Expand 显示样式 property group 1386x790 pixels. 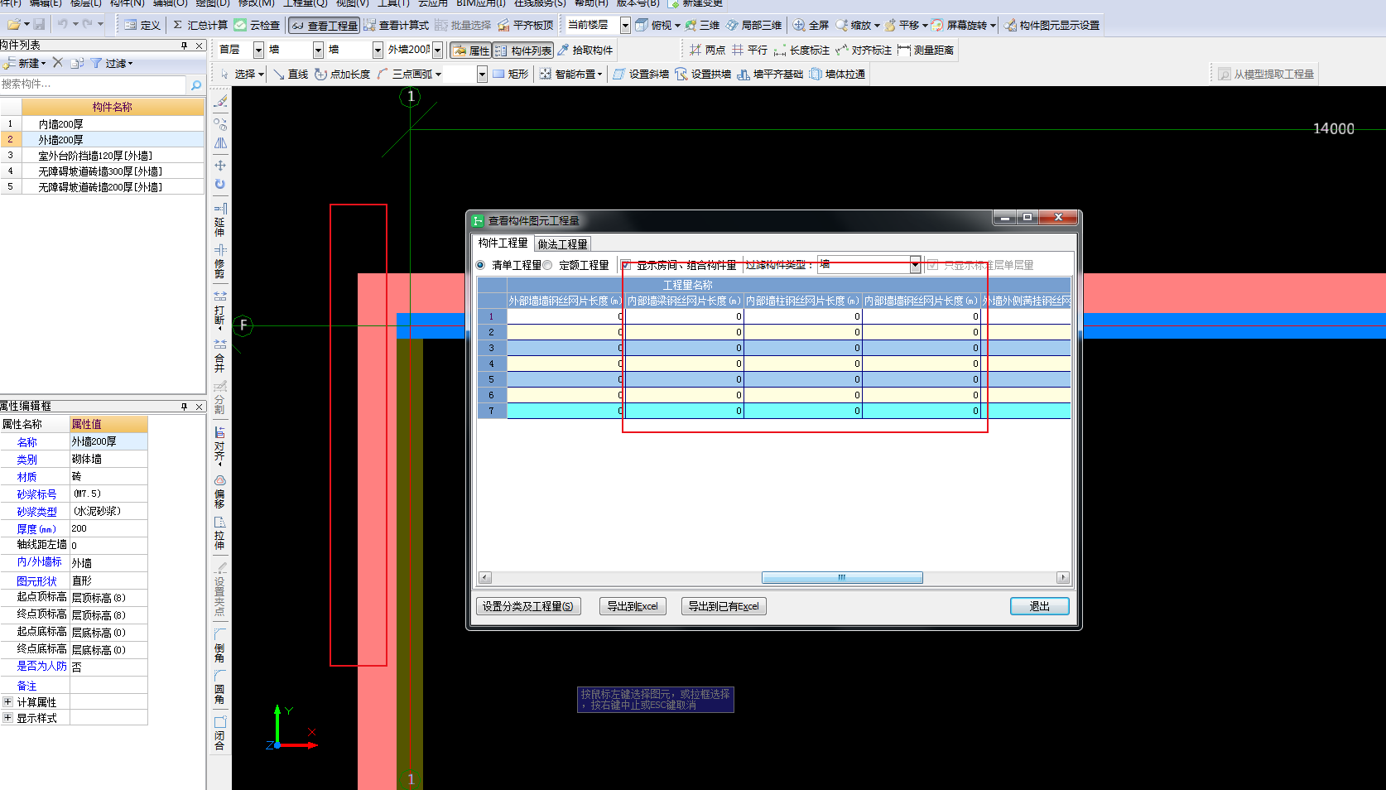pyautogui.click(x=7, y=718)
